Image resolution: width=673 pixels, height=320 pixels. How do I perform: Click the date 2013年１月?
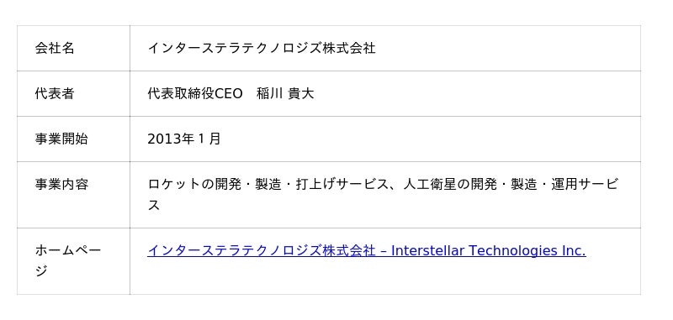click(x=184, y=139)
